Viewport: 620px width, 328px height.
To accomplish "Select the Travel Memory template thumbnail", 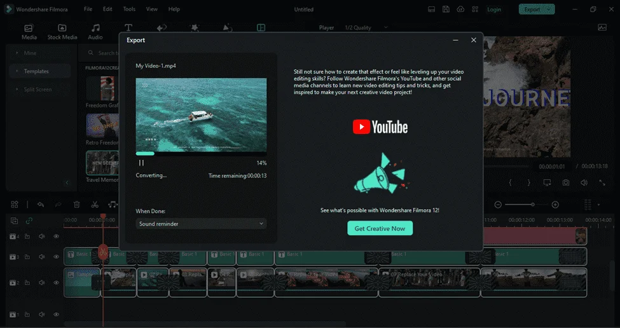I will click(102, 163).
